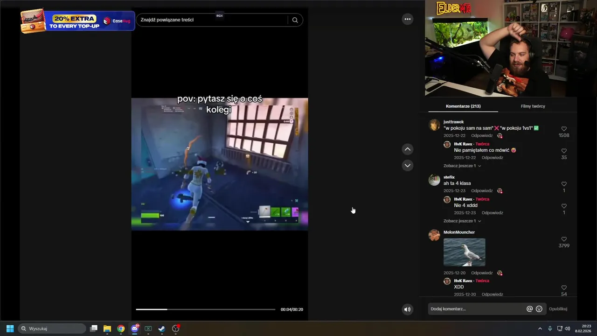
Task: Open Steam from the taskbar
Action: [x=162, y=329]
